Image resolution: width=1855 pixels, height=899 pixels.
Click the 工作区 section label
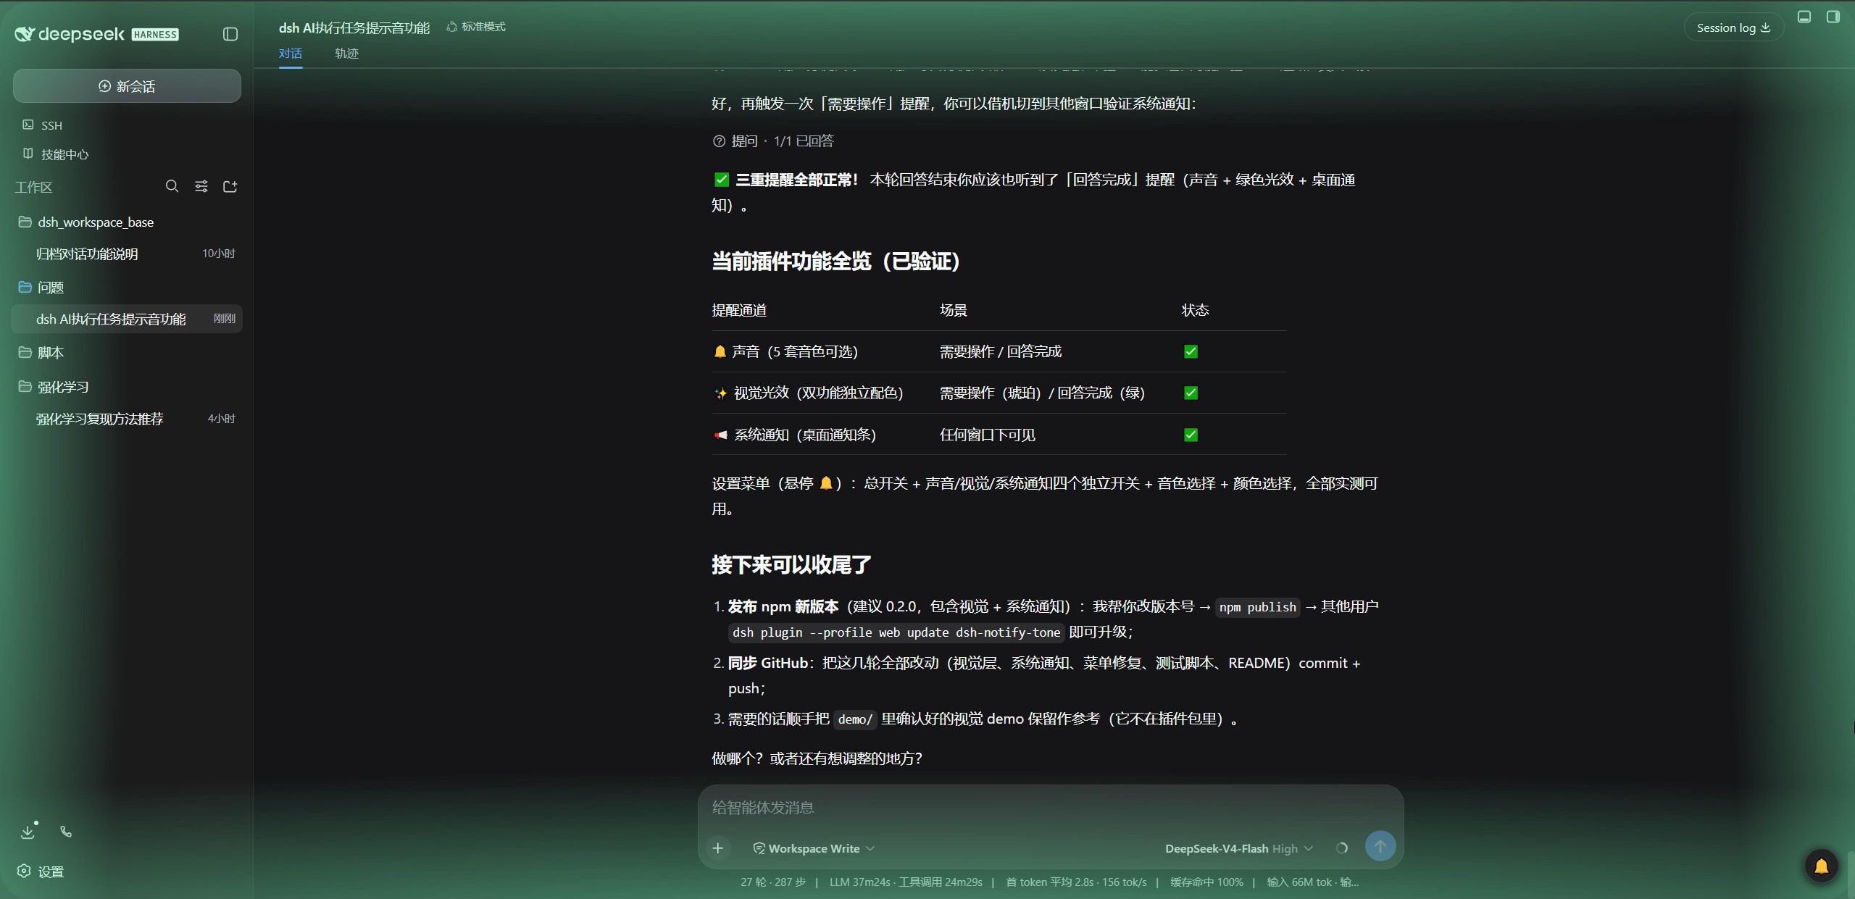pos(34,188)
